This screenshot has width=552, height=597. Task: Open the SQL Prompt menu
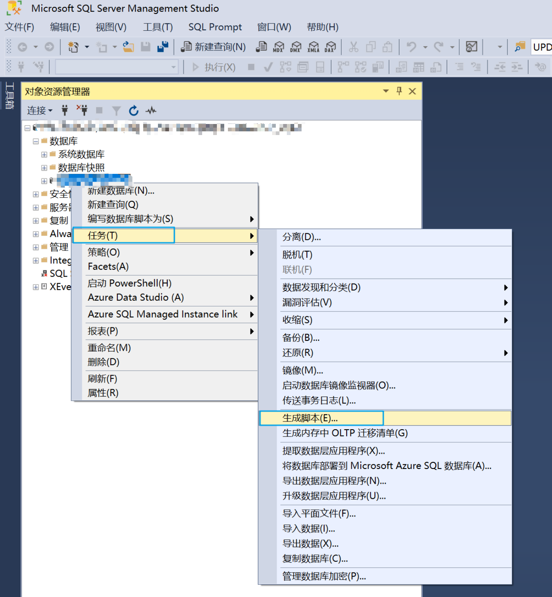click(x=215, y=27)
